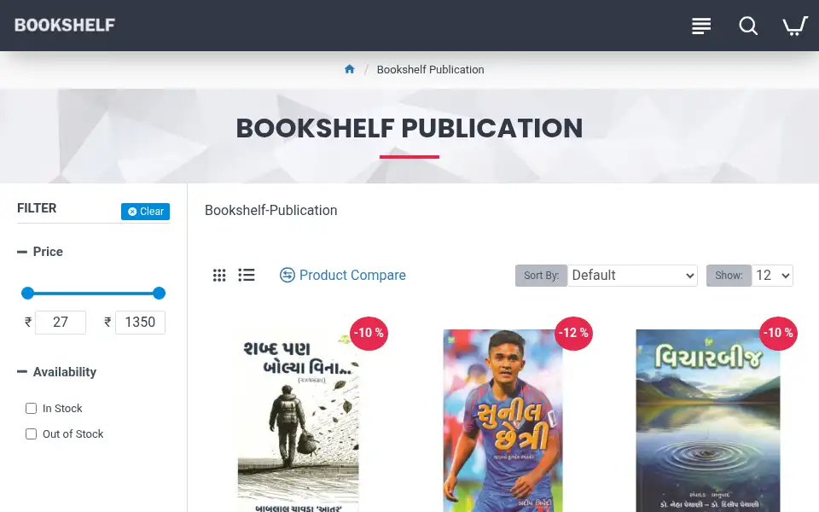Open the Product Compare link

(x=343, y=275)
